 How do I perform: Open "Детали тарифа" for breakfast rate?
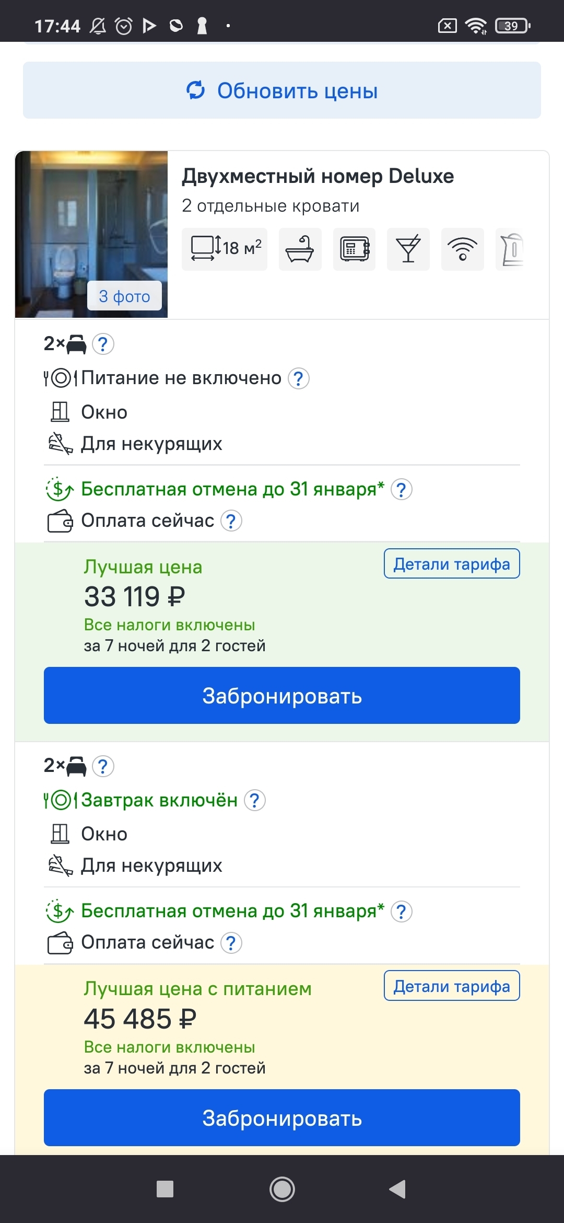[452, 986]
